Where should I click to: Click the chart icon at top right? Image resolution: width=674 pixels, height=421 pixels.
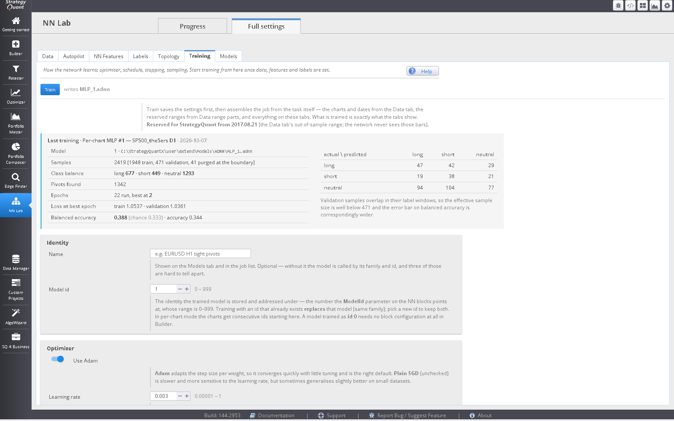[x=655, y=5]
